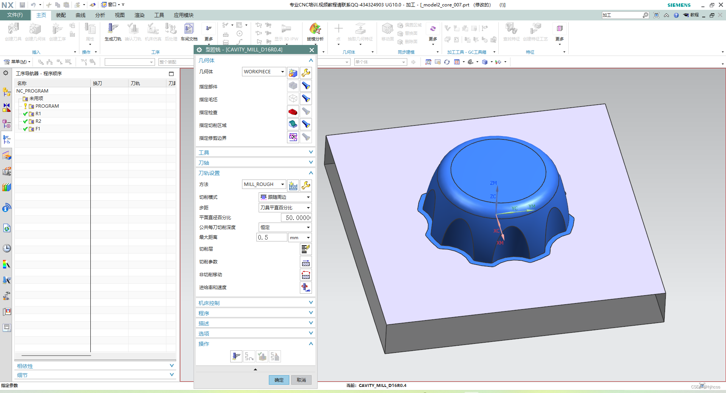Close the 型腔铣 dialog

pyautogui.click(x=312, y=50)
